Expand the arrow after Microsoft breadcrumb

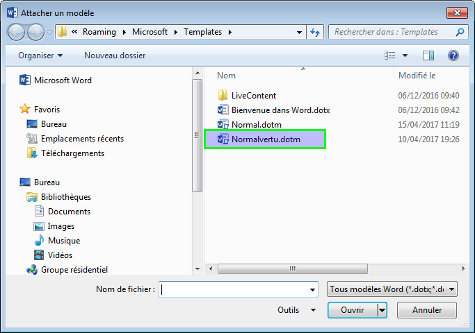pos(176,32)
